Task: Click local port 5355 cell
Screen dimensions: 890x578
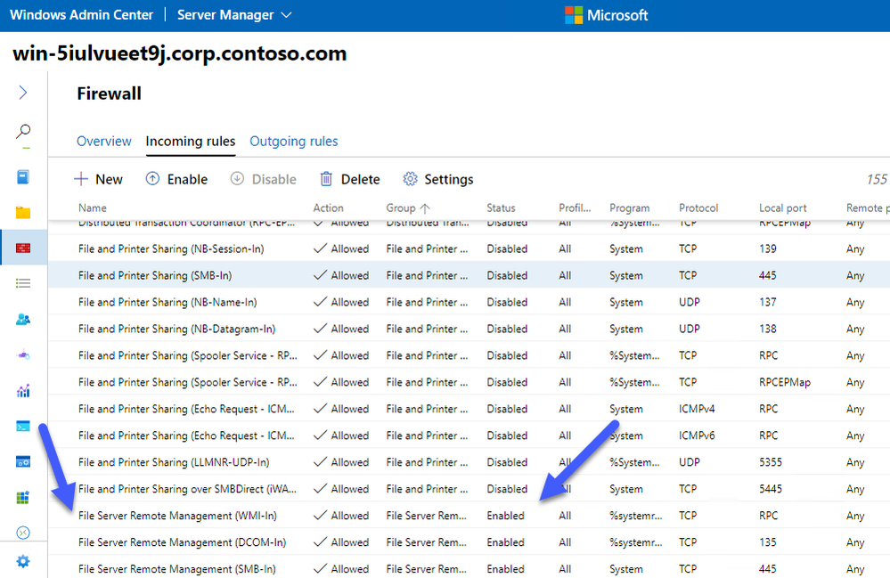Action: tap(771, 462)
